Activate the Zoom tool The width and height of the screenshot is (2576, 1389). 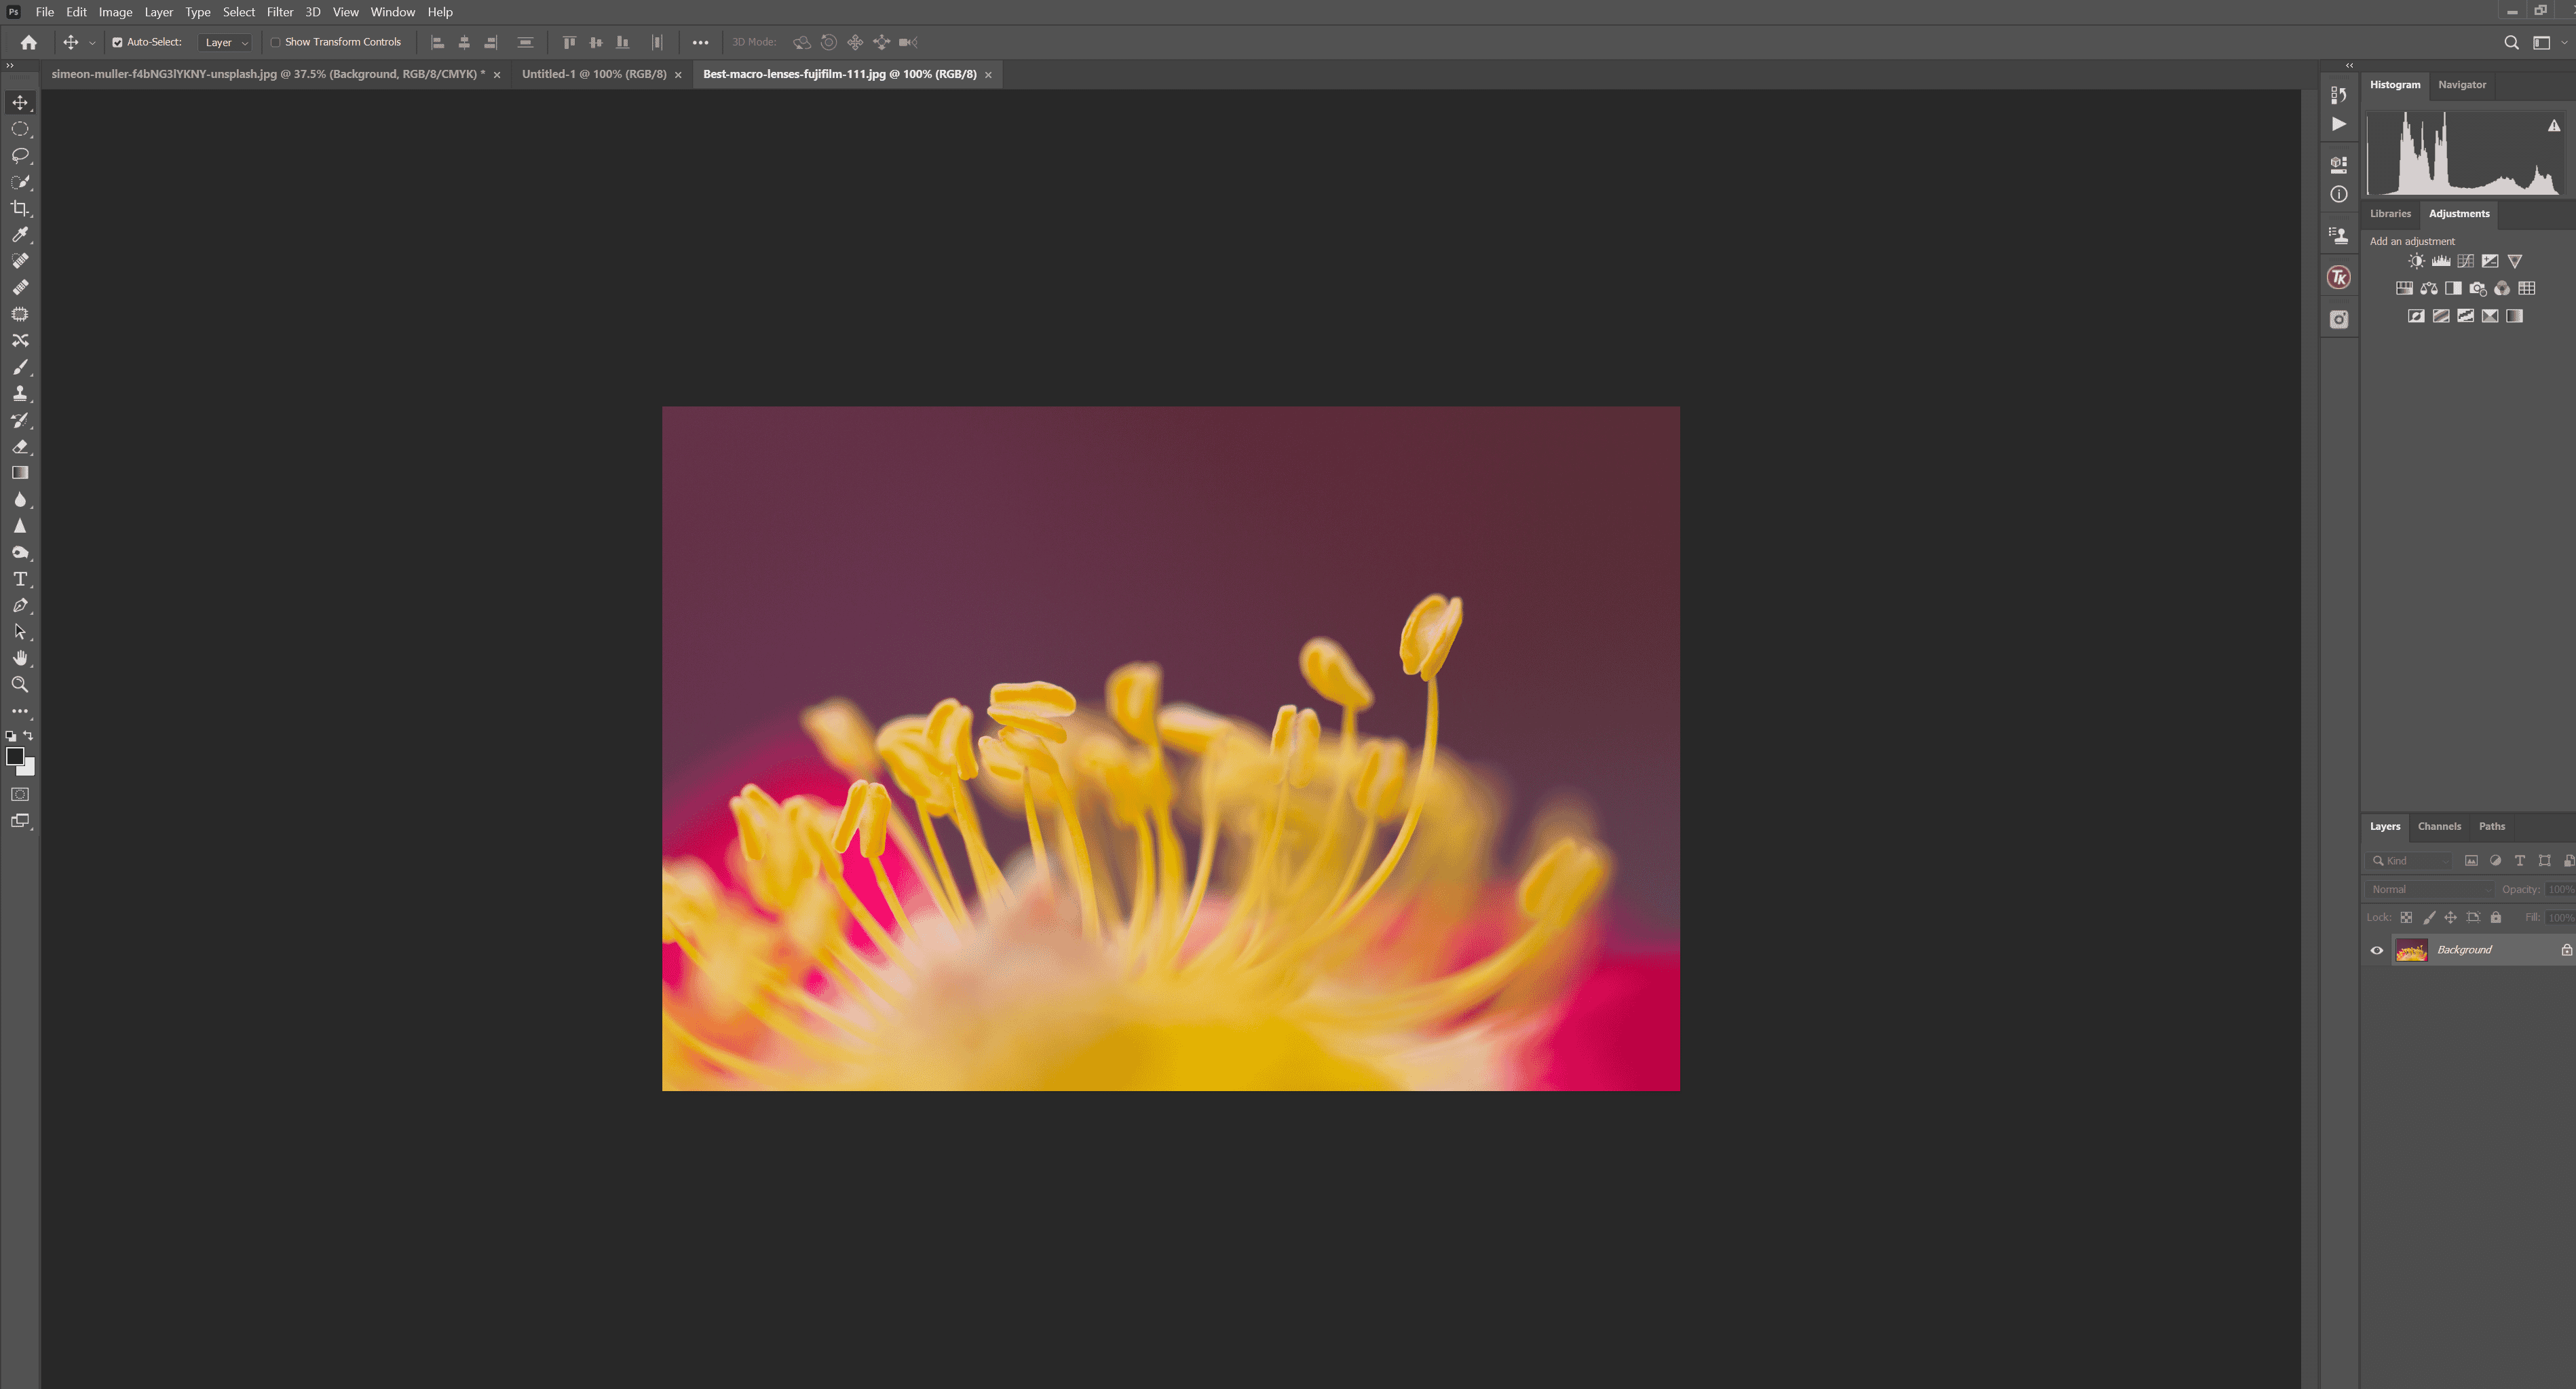coord(20,684)
